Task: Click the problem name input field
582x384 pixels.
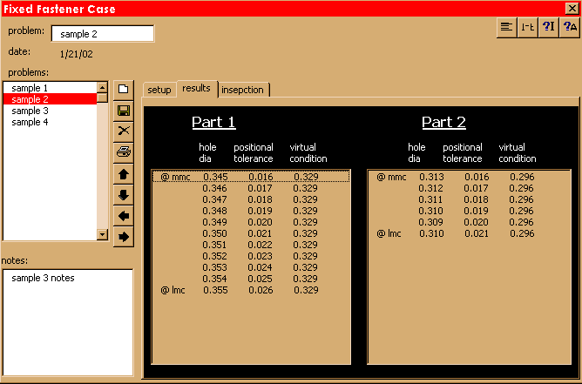Action: click(102, 34)
